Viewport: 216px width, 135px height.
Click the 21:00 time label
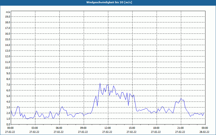(181, 128)
